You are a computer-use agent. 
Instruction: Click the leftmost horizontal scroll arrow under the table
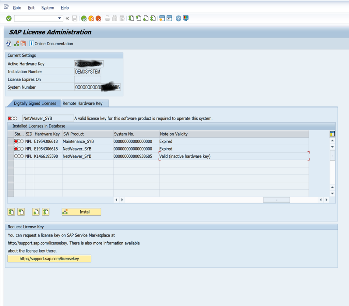click(117, 200)
